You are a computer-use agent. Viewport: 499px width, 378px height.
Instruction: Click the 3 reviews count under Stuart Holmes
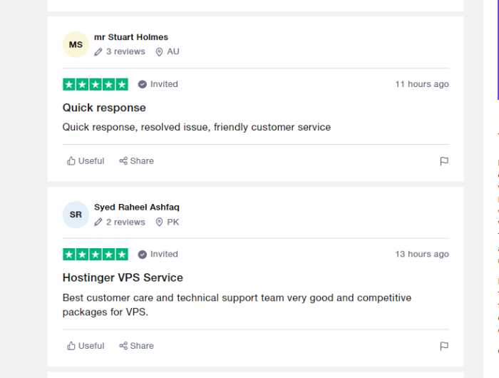pyautogui.click(x=125, y=51)
